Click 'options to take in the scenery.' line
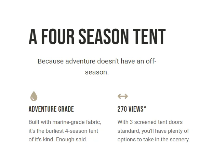The height and width of the screenshot is (155, 213). (x=154, y=140)
